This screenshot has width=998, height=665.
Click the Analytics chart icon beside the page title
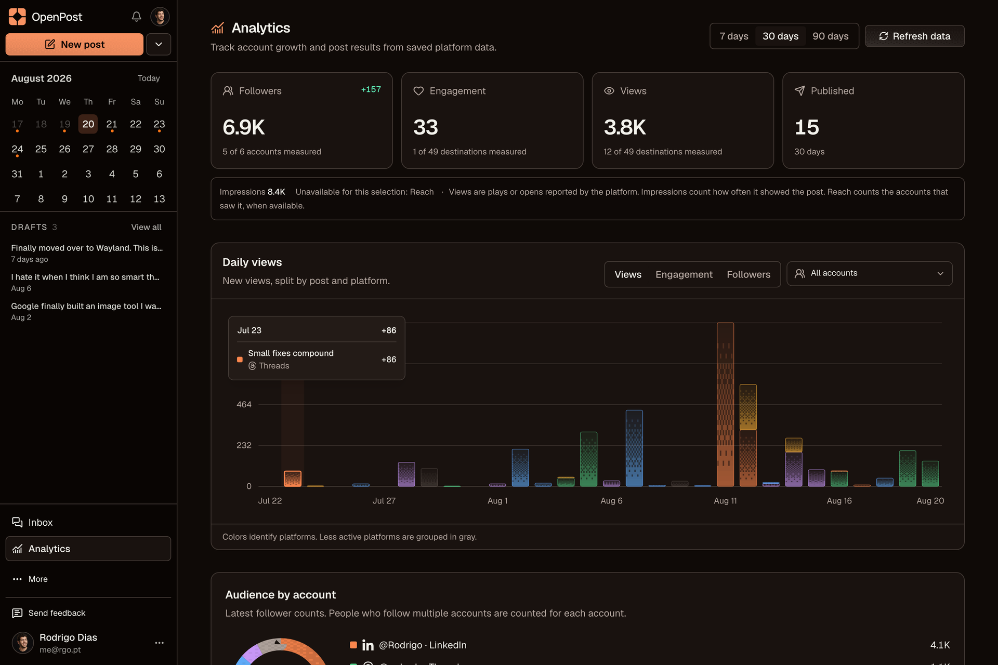217,28
